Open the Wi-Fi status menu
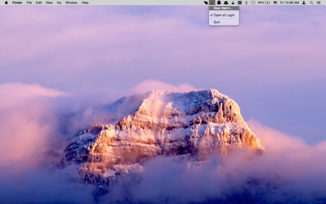The image size is (326, 204). click(x=253, y=3)
